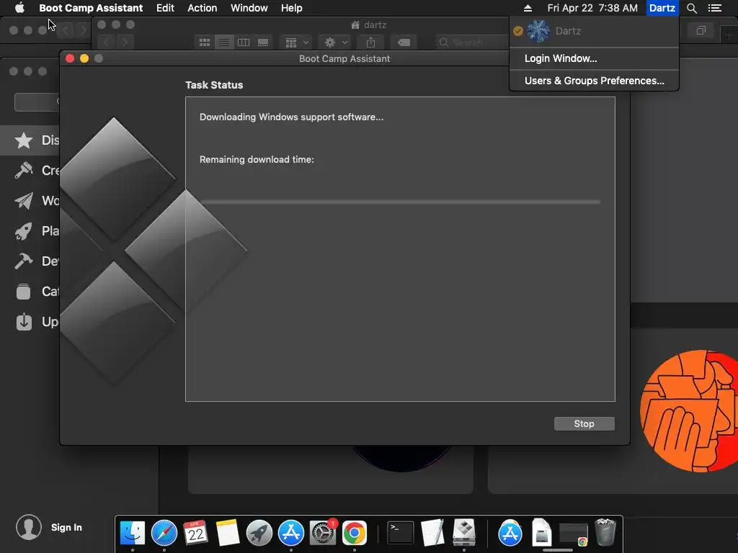This screenshot has height=553, width=738.
Task: Click the Finder search field
Action: [472, 42]
